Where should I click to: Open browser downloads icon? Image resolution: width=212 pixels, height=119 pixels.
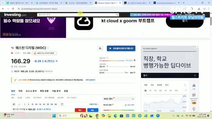199,9
